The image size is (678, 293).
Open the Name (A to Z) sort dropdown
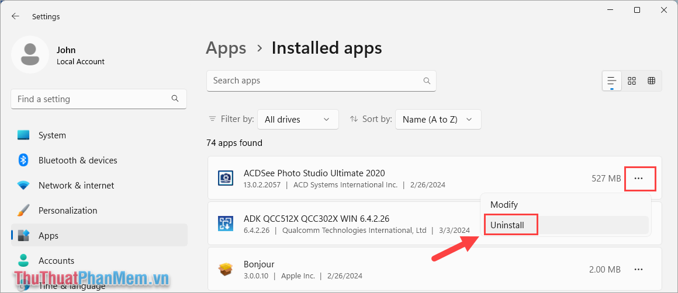point(438,120)
